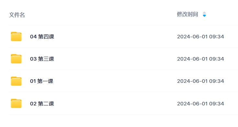This screenshot has height=127, width=238.
Task: Click the modified time of 03 第三课
Action: click(x=200, y=59)
